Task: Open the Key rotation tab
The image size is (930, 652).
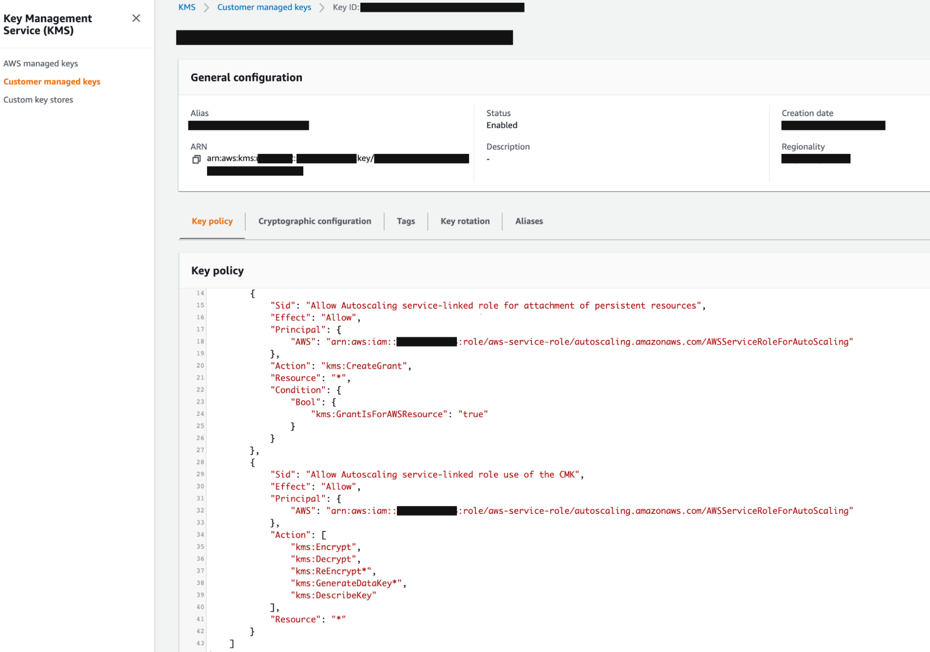Action: [465, 221]
